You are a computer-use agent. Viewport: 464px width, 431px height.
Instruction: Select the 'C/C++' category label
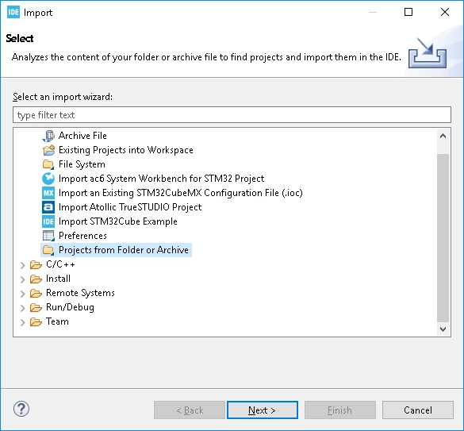point(60,264)
